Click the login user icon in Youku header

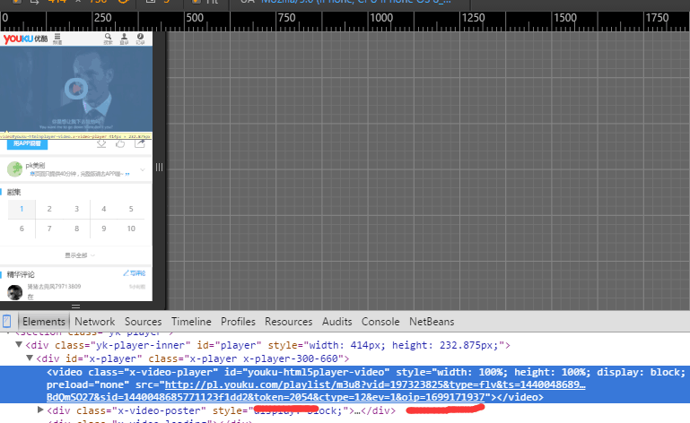124,39
